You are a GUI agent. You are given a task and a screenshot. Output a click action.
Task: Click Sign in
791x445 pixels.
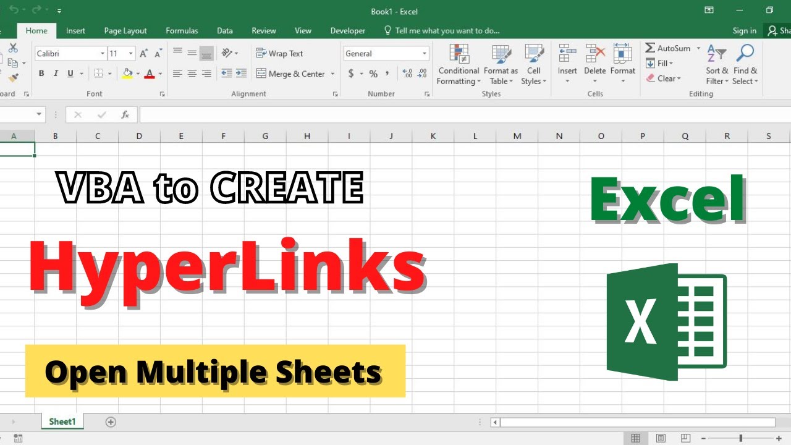point(744,31)
